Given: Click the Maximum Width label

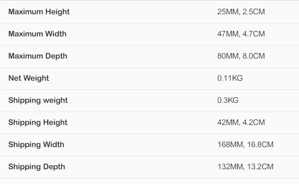Looking at the screenshot, I should pyautogui.click(x=37, y=34).
